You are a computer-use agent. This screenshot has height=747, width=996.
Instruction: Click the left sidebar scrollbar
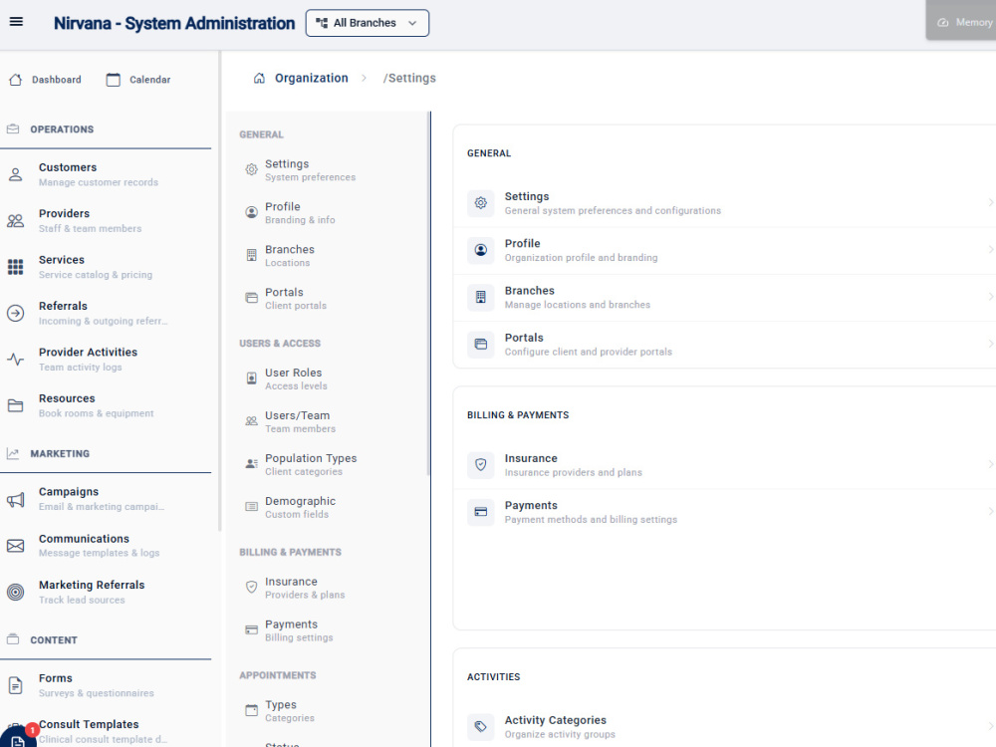220,291
